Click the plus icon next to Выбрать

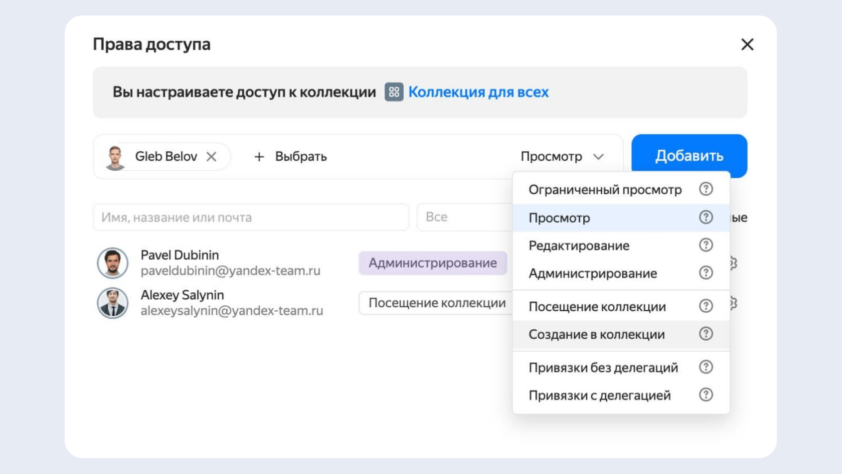point(259,157)
